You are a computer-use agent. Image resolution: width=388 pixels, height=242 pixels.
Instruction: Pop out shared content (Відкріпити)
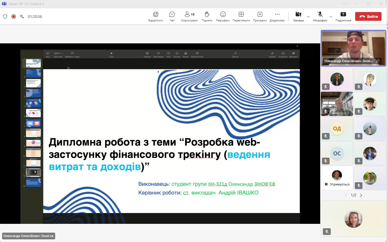[x=156, y=16]
